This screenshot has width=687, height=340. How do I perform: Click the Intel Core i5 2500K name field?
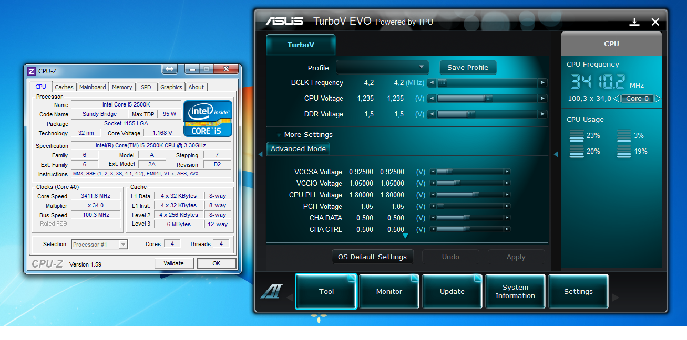[126, 105]
